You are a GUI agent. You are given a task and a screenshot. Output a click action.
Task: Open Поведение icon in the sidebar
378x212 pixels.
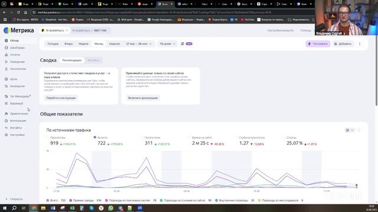tap(6, 62)
